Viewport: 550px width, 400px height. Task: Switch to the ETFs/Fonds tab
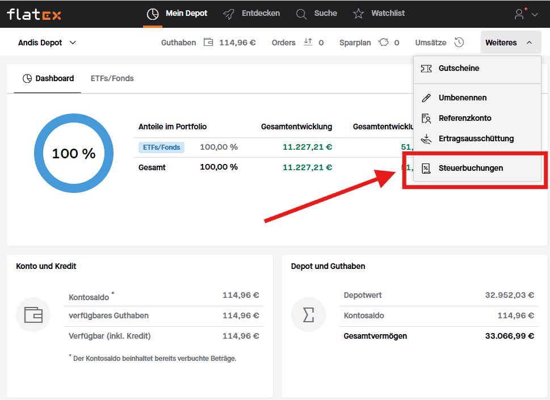(x=112, y=79)
